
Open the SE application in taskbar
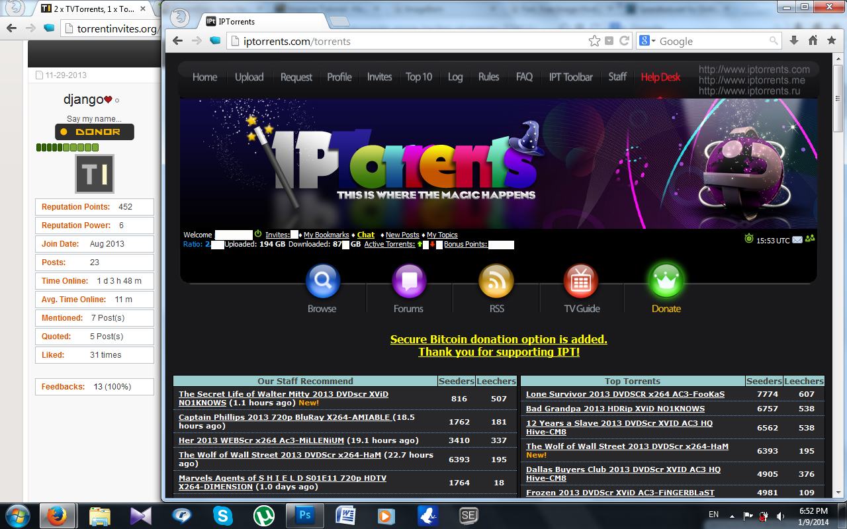tap(469, 515)
